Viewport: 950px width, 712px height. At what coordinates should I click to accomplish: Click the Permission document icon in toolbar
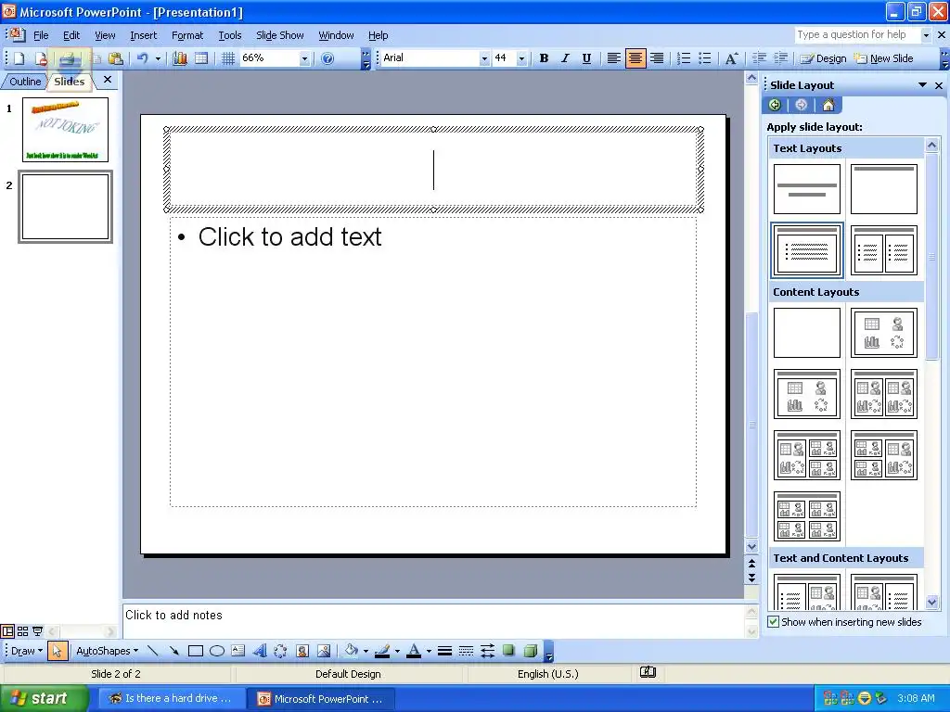pyautogui.click(x=41, y=58)
